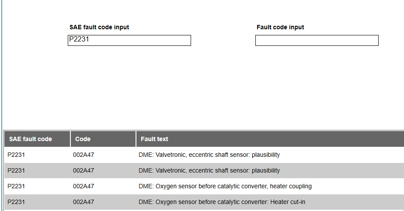Viewport: 404px width, 211px height.
Task: Select first row's Valvetronic eccentric shaft fault text
Action: pyautogui.click(x=209, y=155)
